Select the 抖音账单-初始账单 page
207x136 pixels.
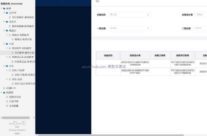coord(21,48)
